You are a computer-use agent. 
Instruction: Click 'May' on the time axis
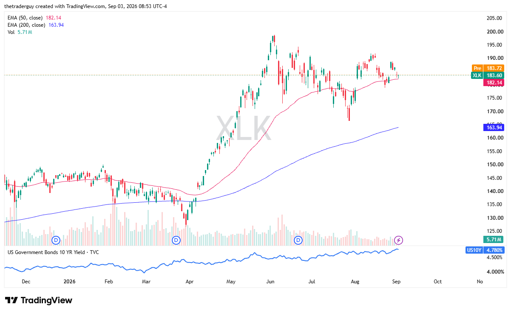231,282
